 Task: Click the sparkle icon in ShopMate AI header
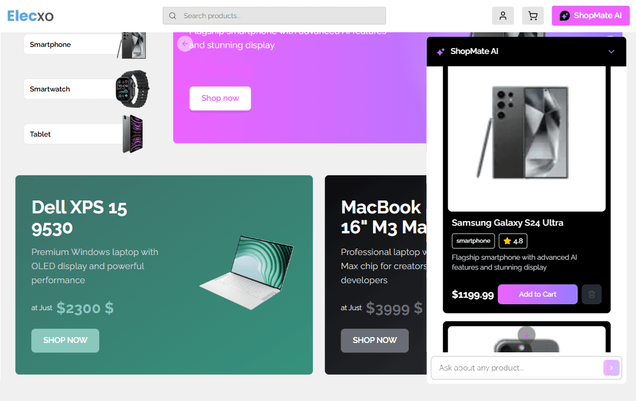point(440,52)
